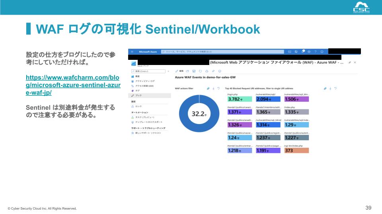Click the 32.2千 donut chart
The width and height of the screenshot is (382, 214).
[x=199, y=114]
